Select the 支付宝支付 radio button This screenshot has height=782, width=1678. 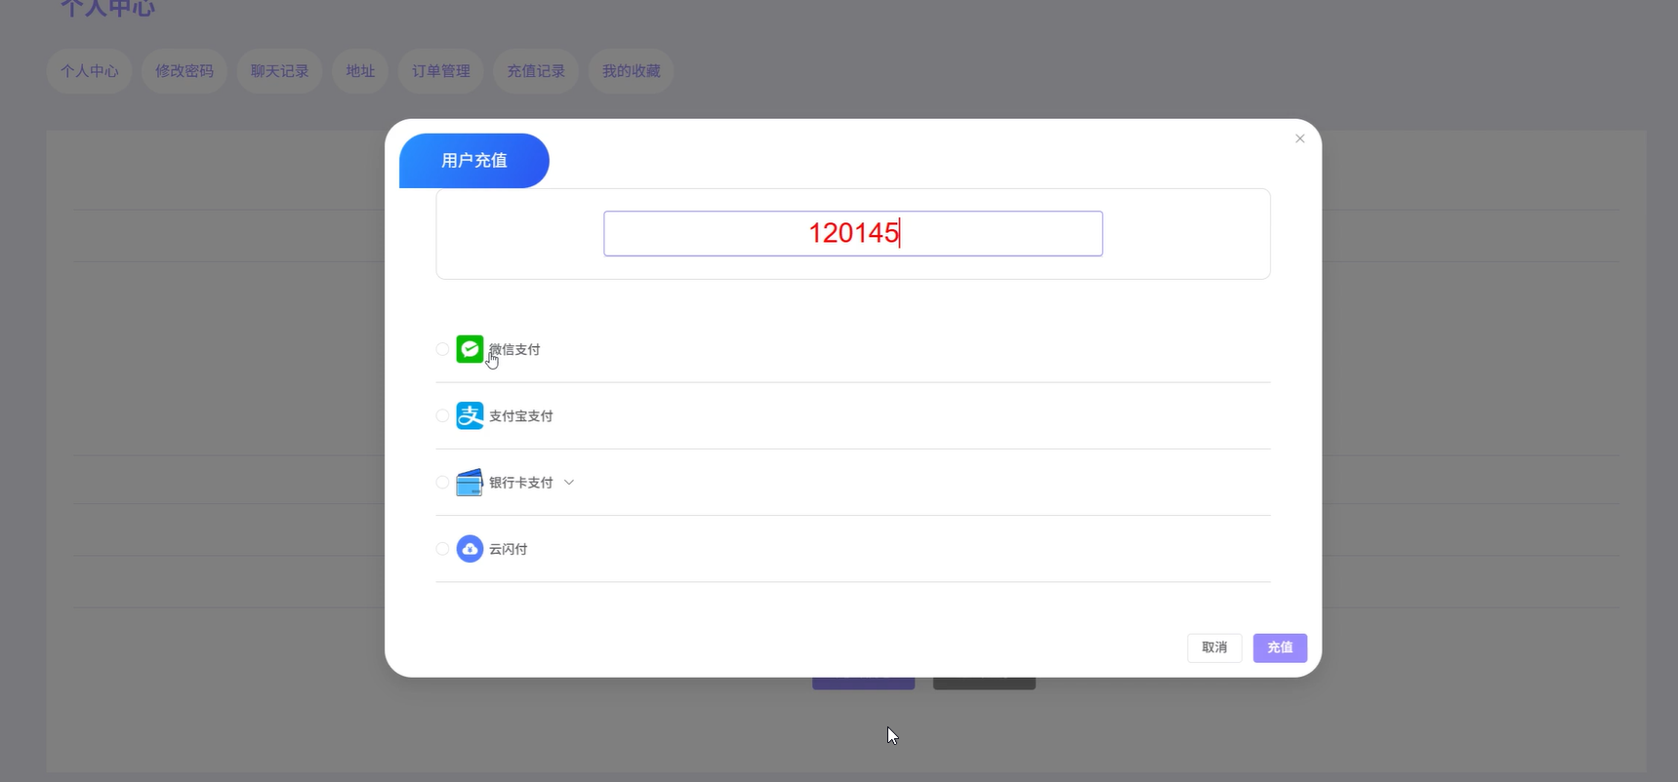442,415
